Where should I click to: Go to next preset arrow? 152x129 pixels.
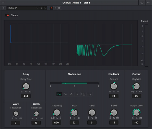pos(45,8)
